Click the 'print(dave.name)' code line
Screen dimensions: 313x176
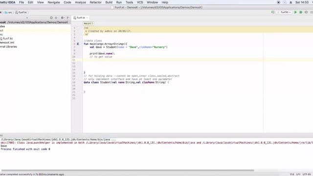pos(102,53)
